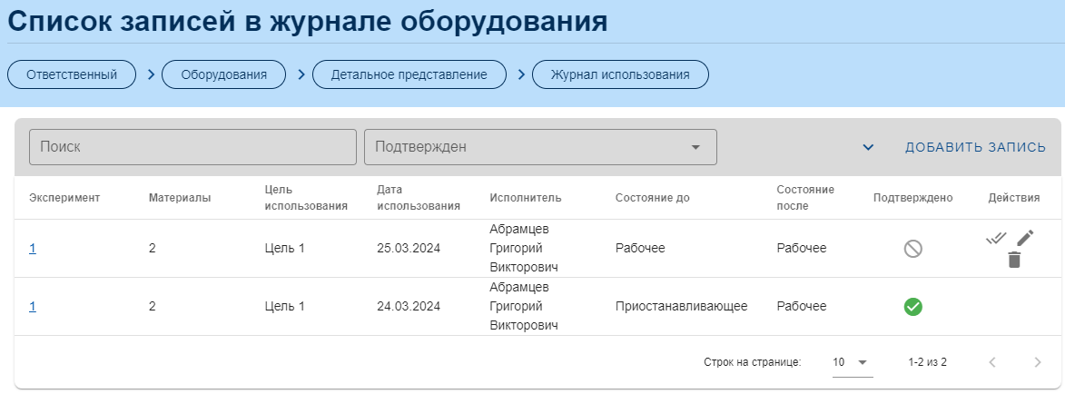Open the Детальное представление breadcrumb

point(409,74)
